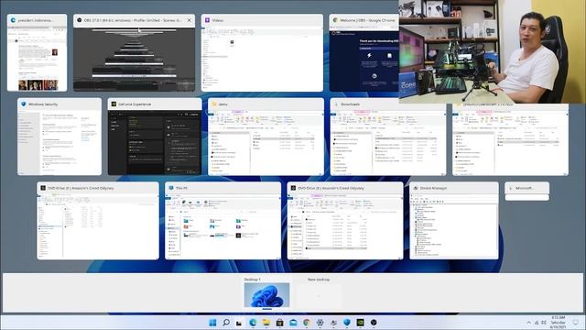The image size is (586, 330).
Task: Click the network icon in the system tray
Action: pos(537,323)
